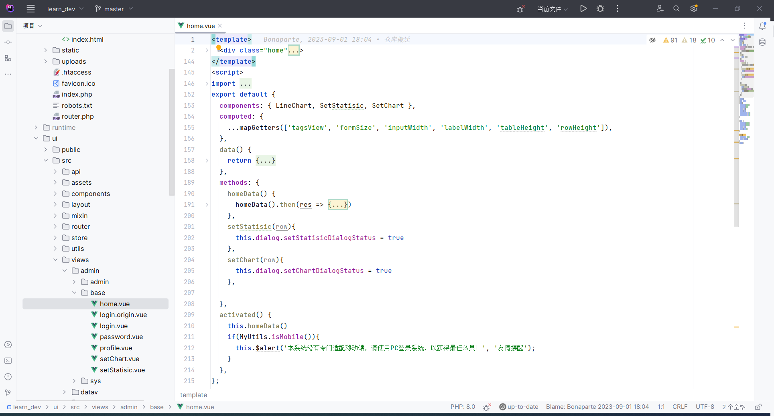Open login.vue in project tree

pos(114,326)
